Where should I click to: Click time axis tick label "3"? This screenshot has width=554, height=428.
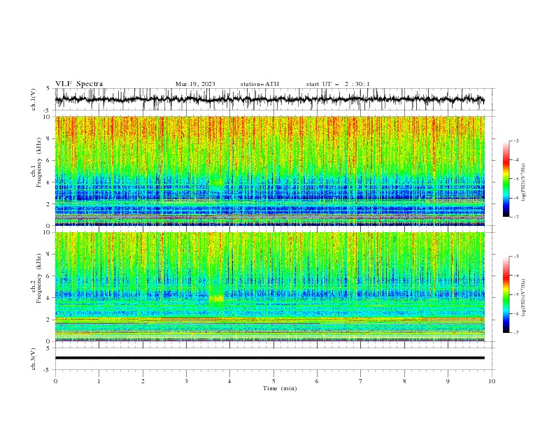(186, 381)
